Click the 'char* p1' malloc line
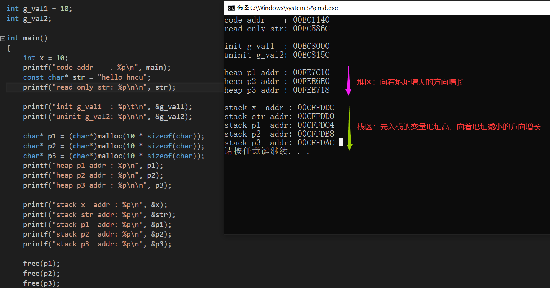The width and height of the screenshot is (550, 288). click(x=114, y=136)
